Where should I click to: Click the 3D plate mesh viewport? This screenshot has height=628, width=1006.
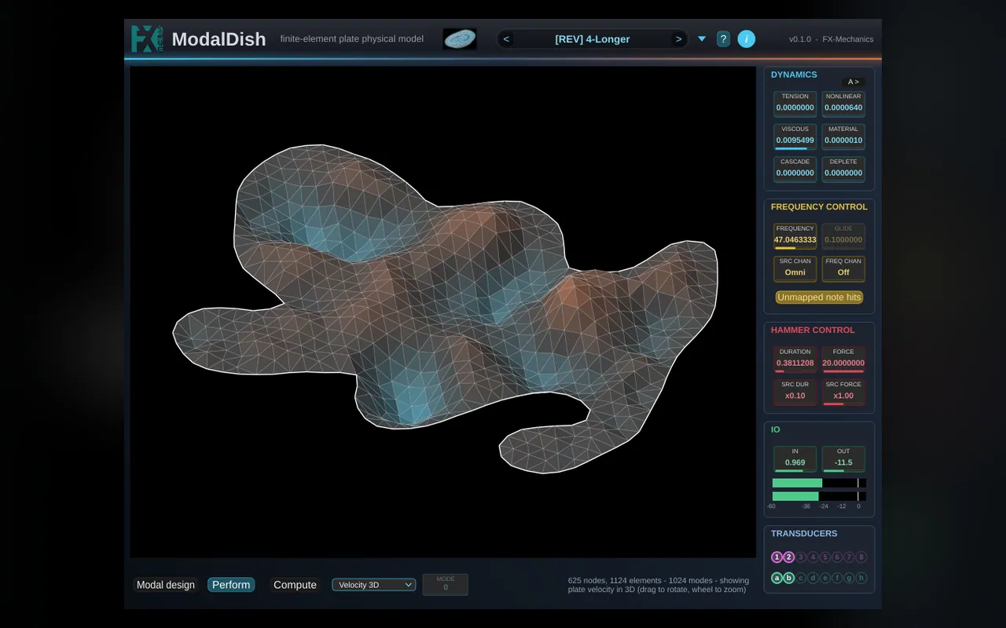(442, 312)
